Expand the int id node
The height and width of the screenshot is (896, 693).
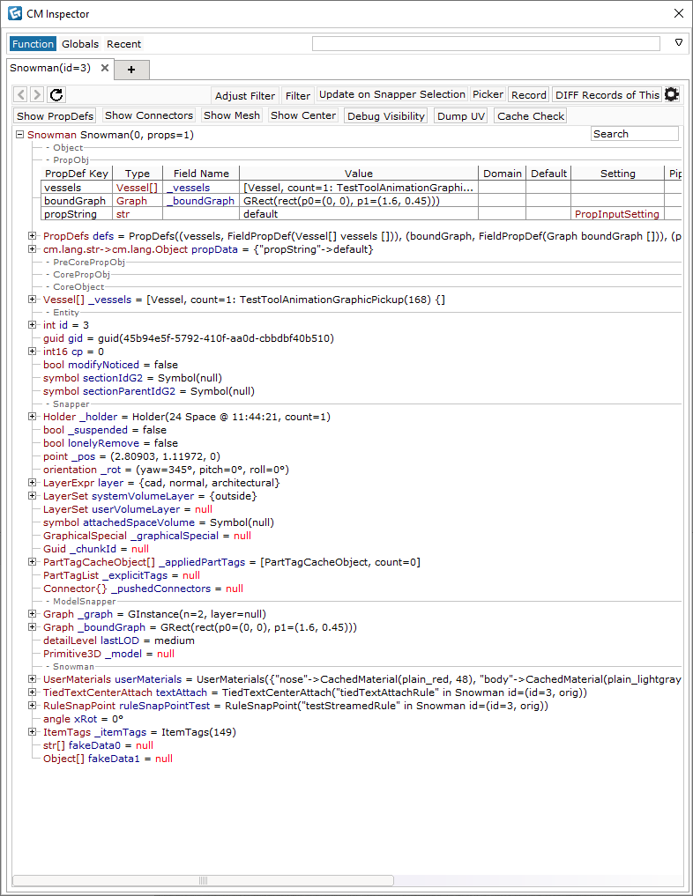tap(32, 325)
